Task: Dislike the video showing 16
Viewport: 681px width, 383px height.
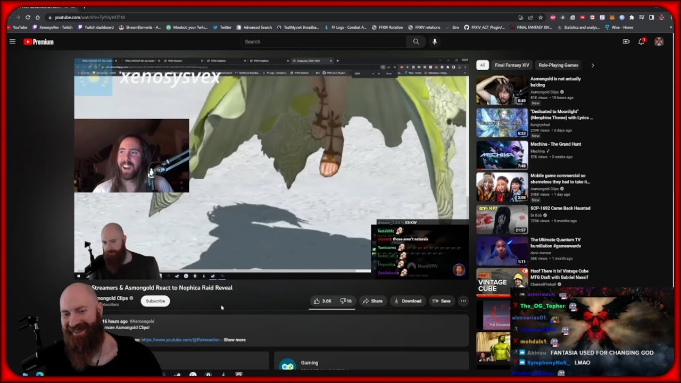Action: coord(346,301)
